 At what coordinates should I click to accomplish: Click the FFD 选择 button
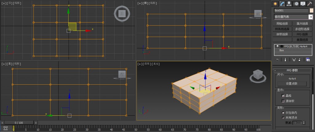click(x=302, y=34)
